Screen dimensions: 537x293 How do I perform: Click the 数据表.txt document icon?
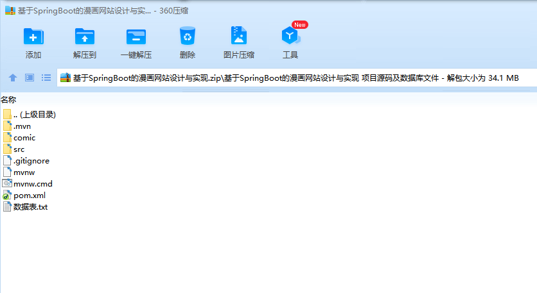tap(7, 206)
